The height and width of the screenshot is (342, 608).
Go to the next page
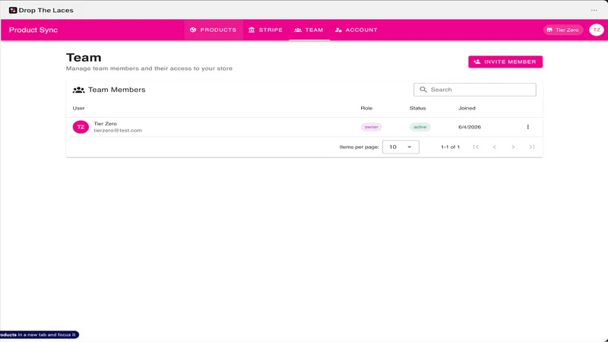pyautogui.click(x=513, y=147)
